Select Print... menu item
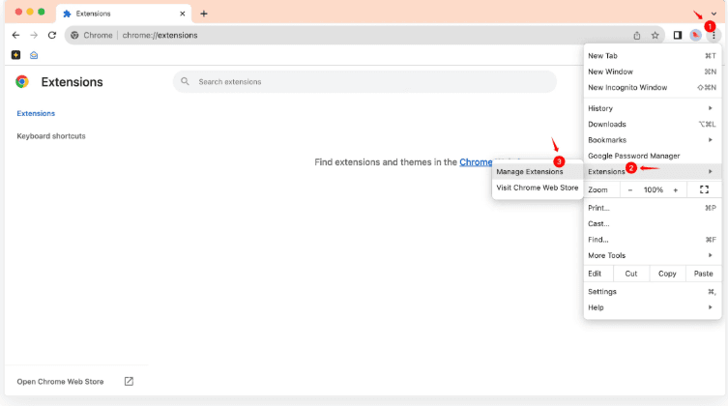 click(x=653, y=208)
